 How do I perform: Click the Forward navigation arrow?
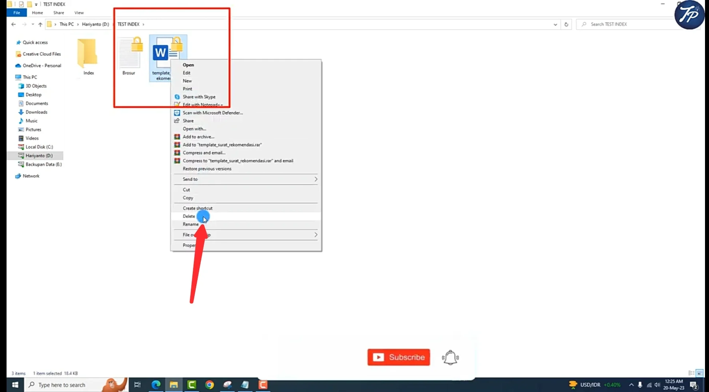click(x=24, y=24)
